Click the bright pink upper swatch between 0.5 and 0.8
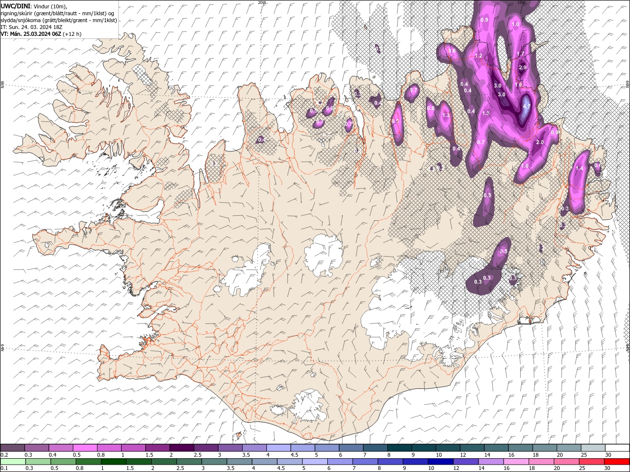 tap(85, 448)
